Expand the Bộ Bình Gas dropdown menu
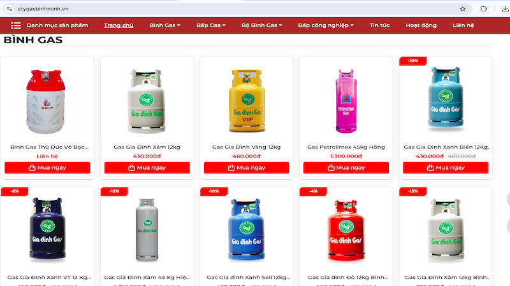This screenshot has height=286, width=510. 261,25
